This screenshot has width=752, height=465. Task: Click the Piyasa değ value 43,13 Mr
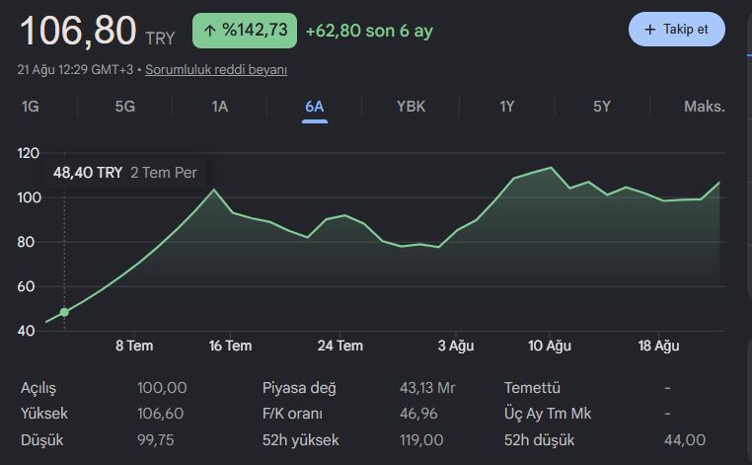click(x=427, y=388)
